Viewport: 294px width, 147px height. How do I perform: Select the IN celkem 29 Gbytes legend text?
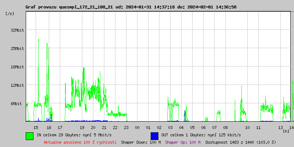74,135
